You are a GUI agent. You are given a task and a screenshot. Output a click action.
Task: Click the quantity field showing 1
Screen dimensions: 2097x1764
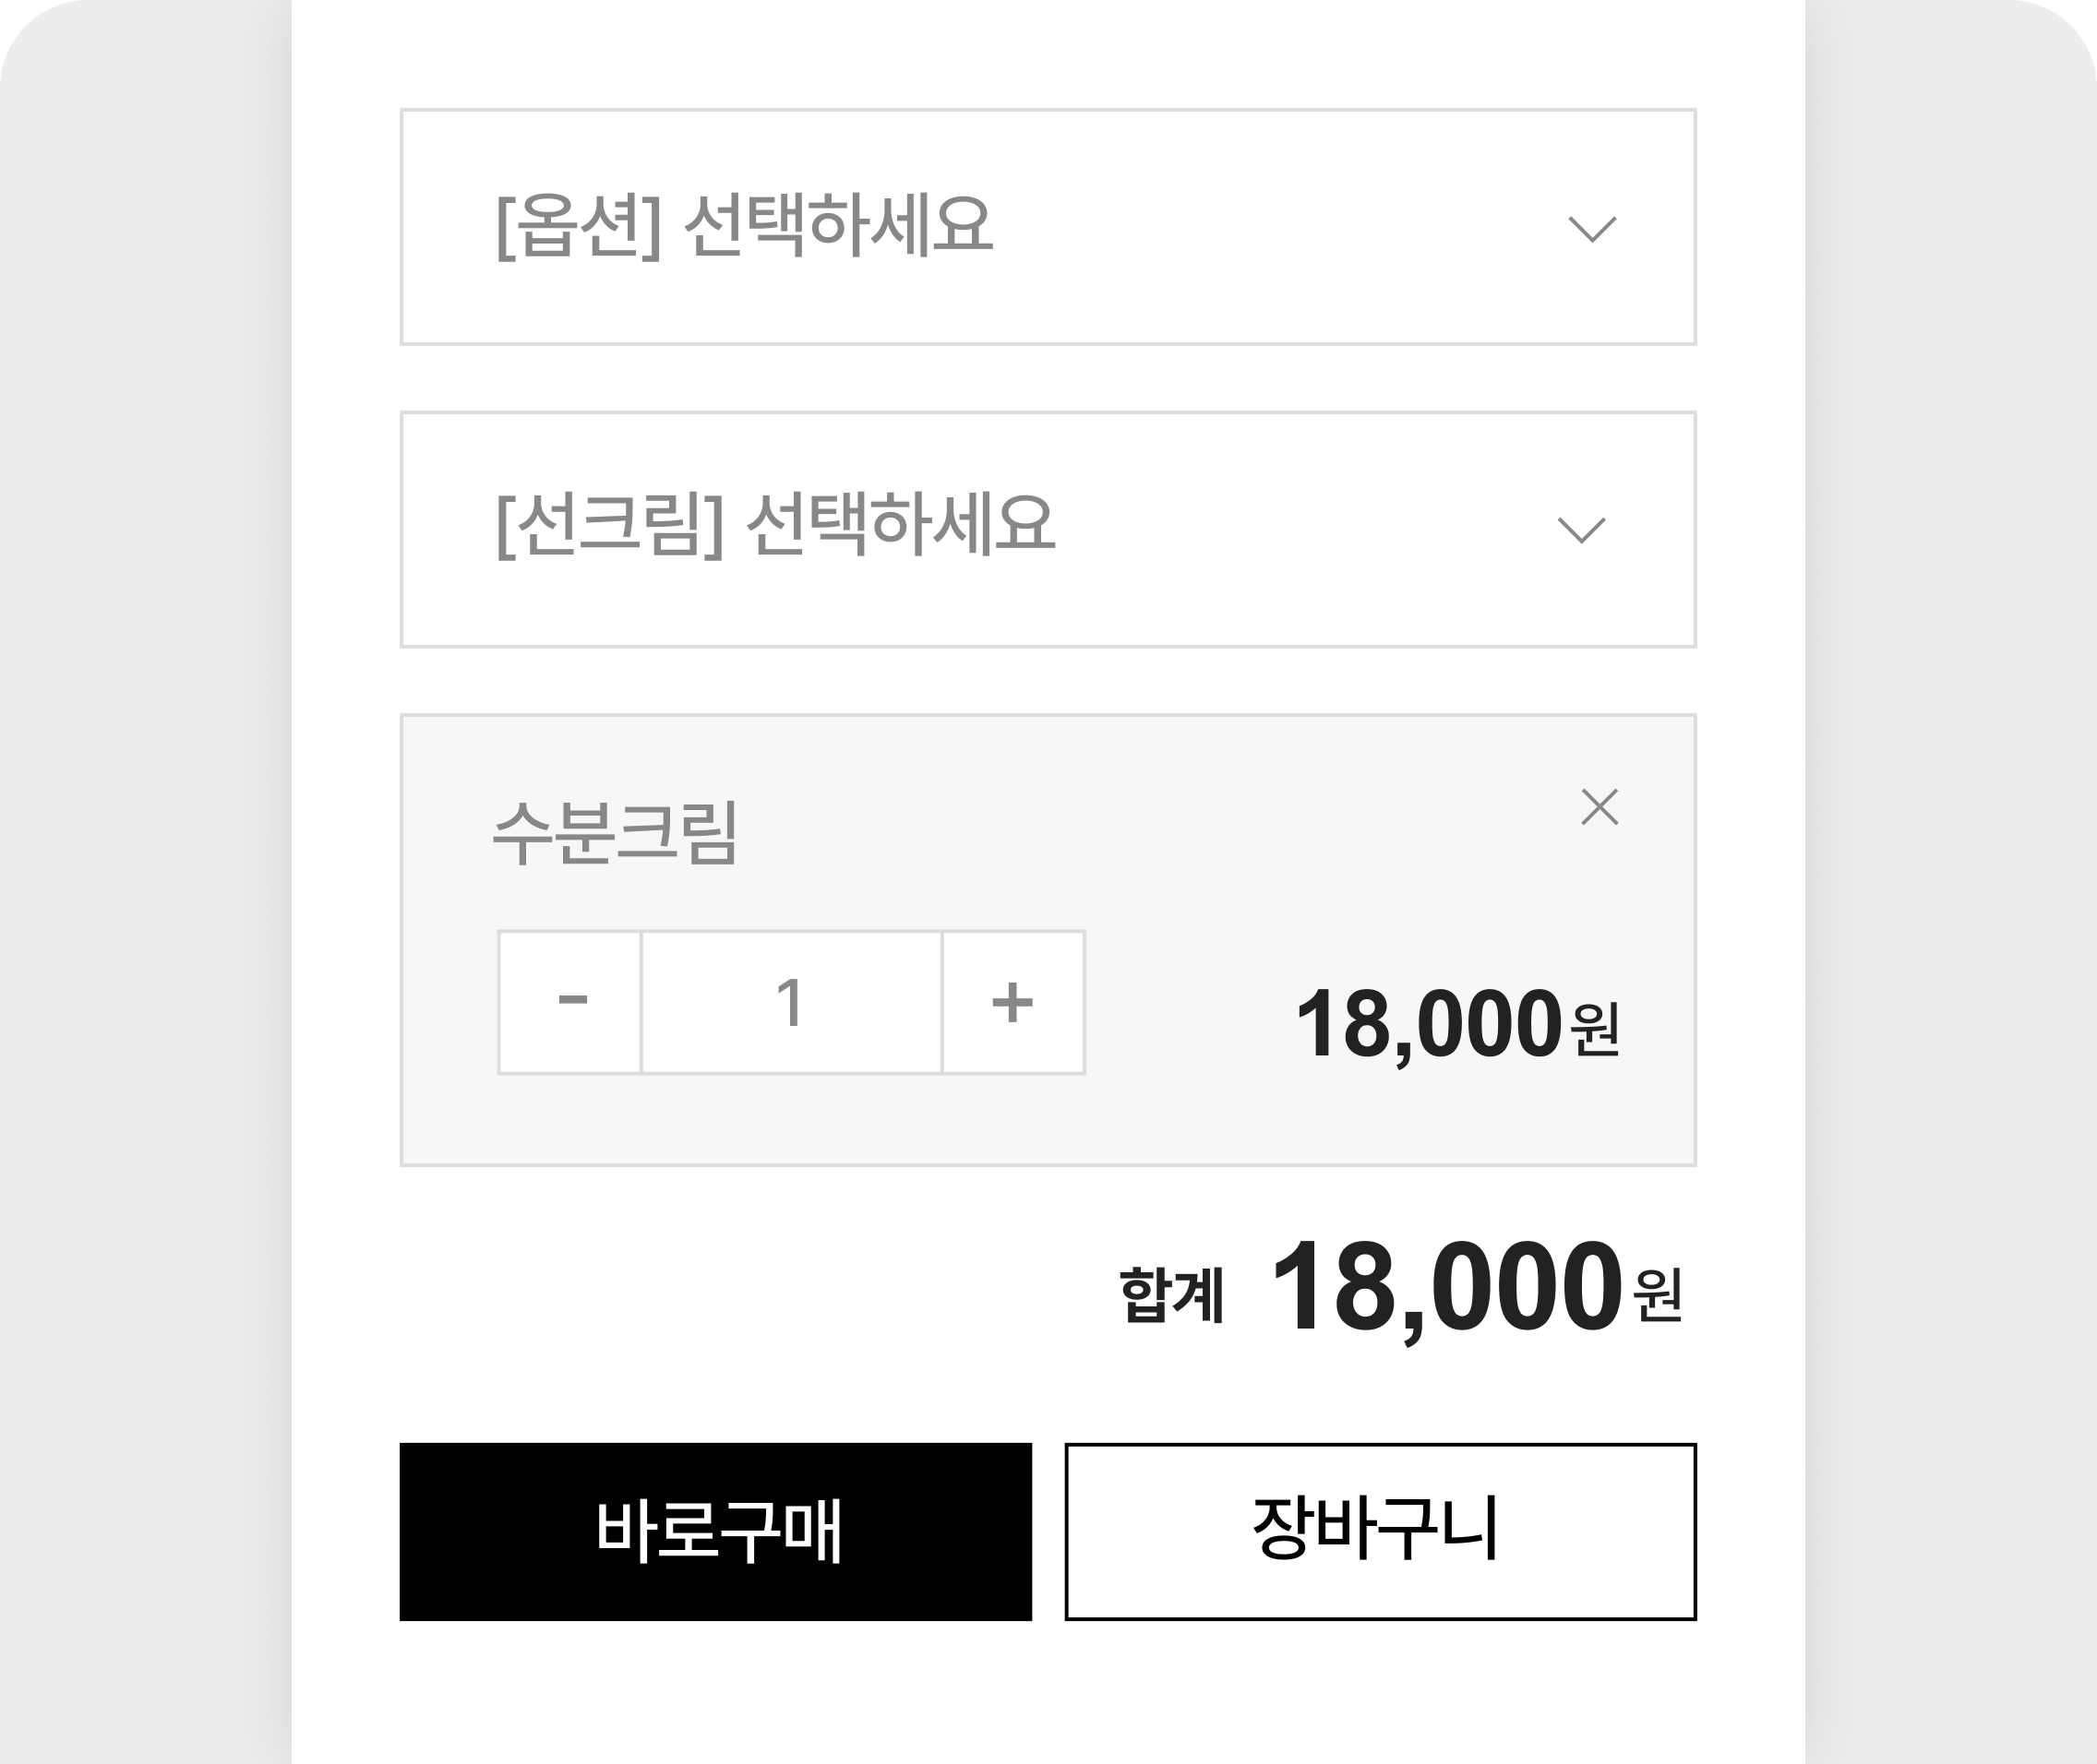click(x=791, y=1002)
